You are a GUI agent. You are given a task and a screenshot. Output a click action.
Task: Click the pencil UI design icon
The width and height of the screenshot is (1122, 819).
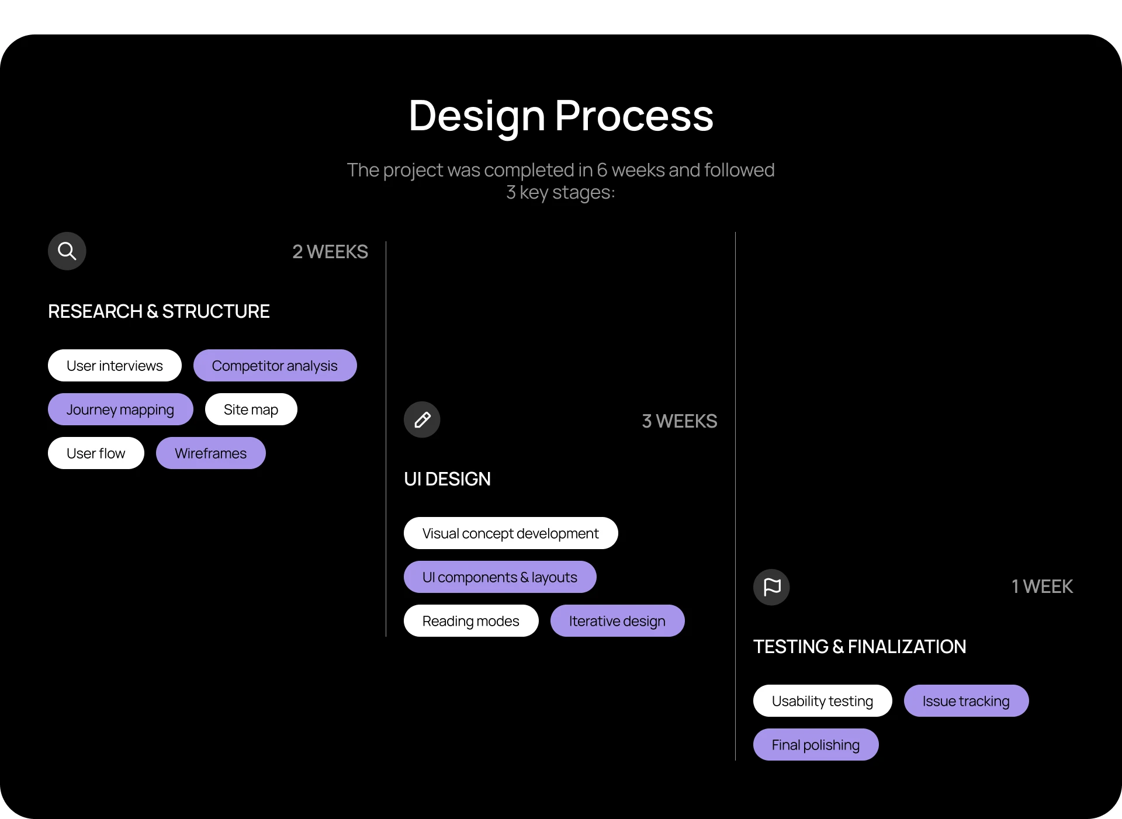pyautogui.click(x=422, y=419)
